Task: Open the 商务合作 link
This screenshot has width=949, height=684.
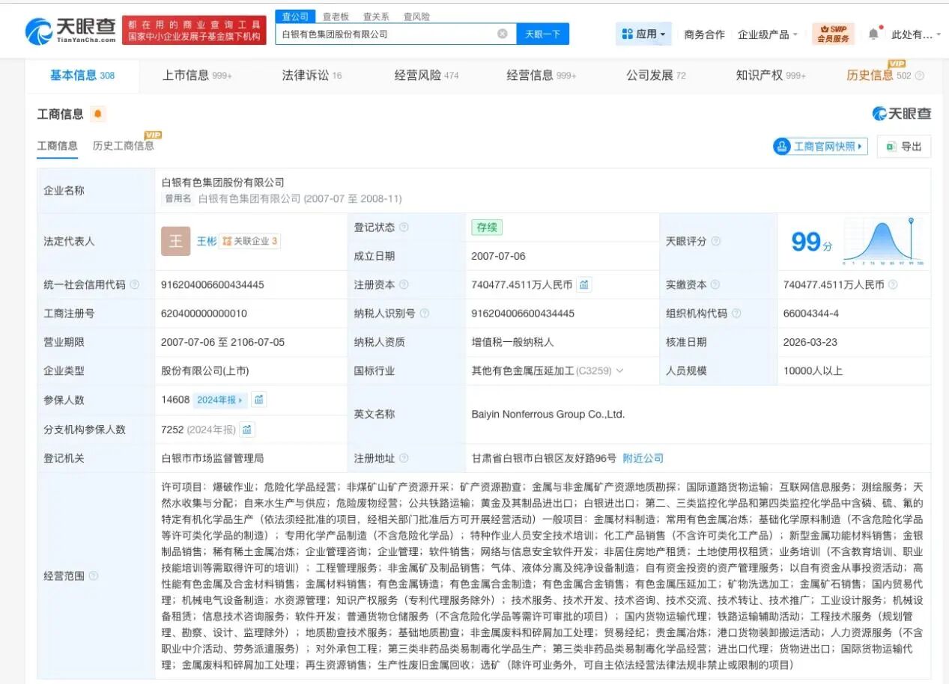Action: tap(704, 34)
